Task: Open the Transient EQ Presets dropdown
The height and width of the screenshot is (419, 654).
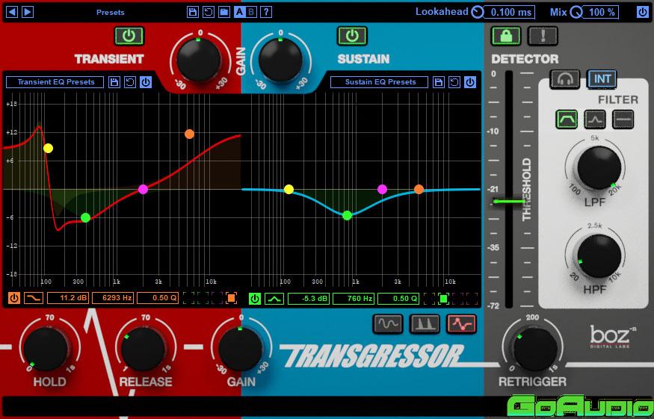Action: tap(55, 82)
